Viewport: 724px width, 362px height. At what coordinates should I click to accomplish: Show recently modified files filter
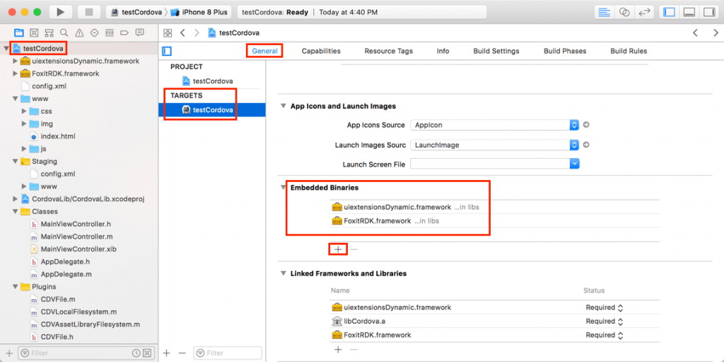tap(136, 354)
